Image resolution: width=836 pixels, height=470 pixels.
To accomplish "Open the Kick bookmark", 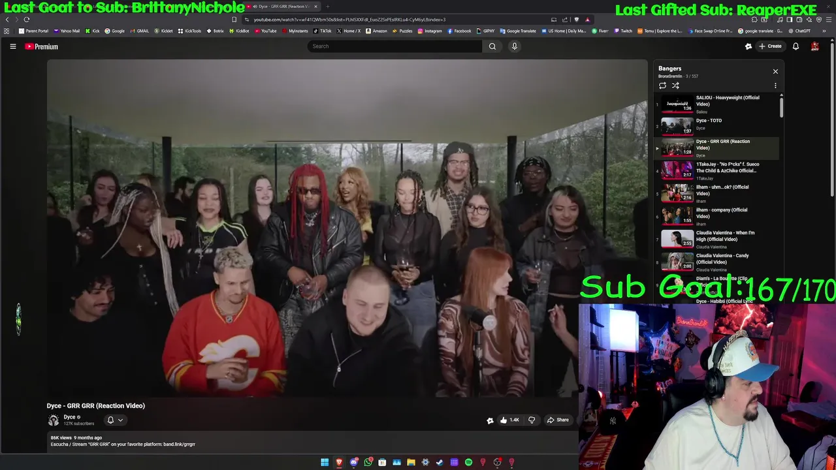I will pyautogui.click(x=93, y=31).
